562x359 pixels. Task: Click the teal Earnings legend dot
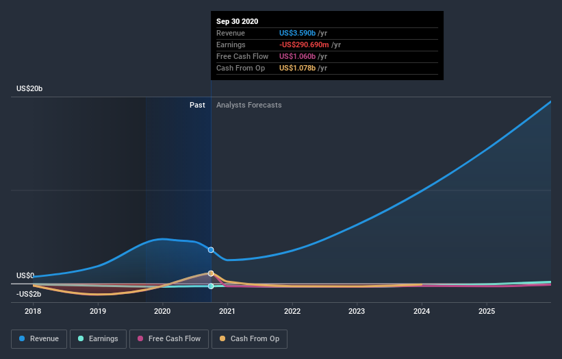pyautogui.click(x=81, y=338)
